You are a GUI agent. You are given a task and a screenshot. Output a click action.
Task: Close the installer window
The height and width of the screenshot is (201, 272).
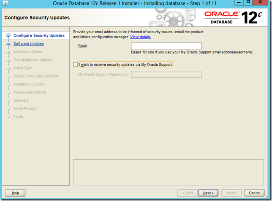(260, 2)
